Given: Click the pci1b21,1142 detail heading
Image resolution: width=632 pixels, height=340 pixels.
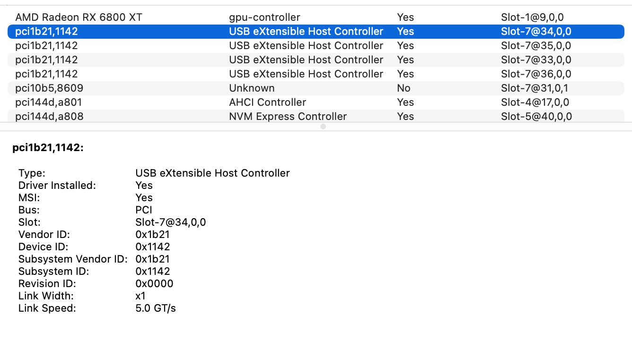Looking at the screenshot, I should [48, 148].
